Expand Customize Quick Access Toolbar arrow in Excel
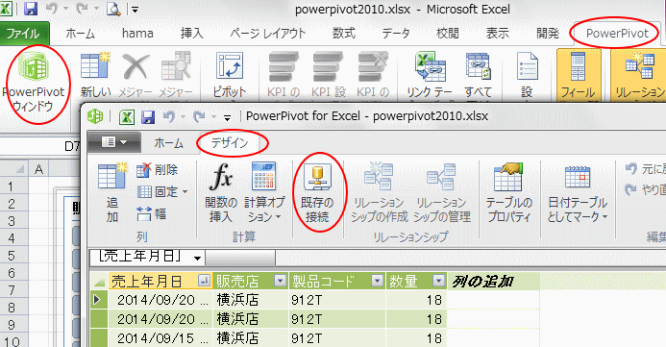 tap(135, 10)
